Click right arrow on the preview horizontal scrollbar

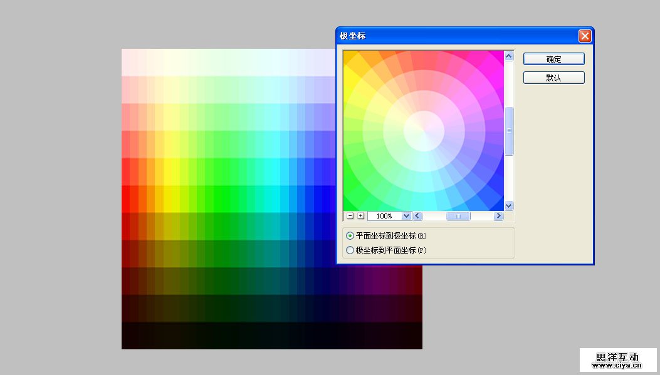(498, 215)
